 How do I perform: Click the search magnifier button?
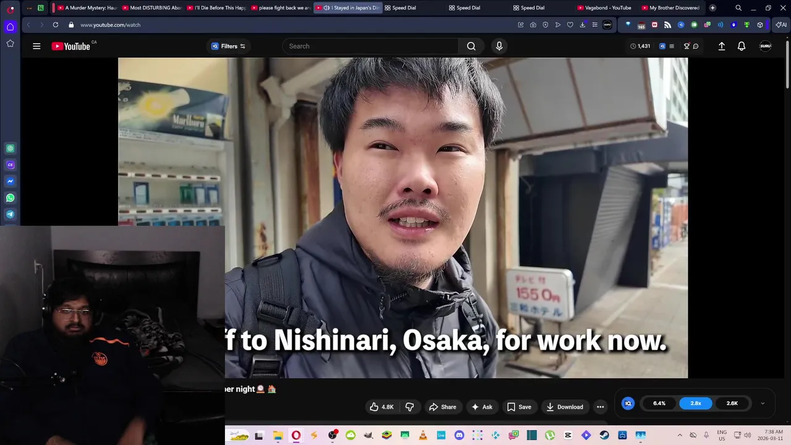pyautogui.click(x=471, y=46)
